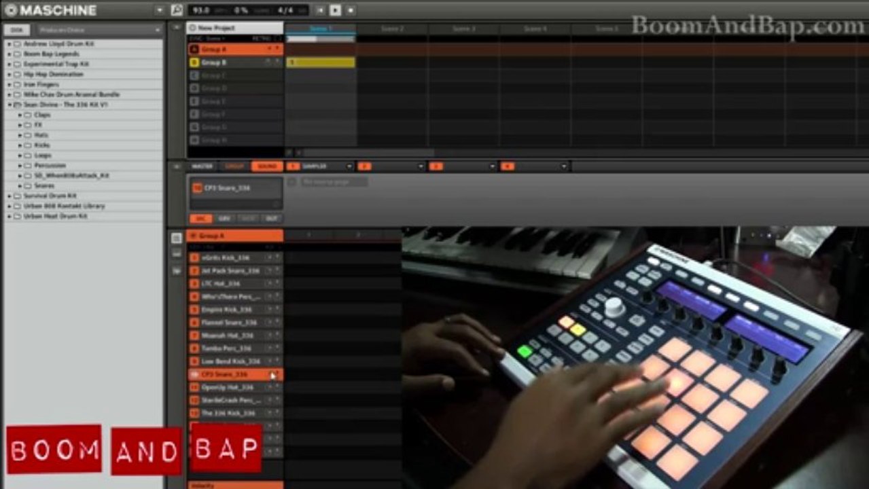Viewport: 869px width, 489px height.
Task: Start playback with the play button
Action: point(335,10)
